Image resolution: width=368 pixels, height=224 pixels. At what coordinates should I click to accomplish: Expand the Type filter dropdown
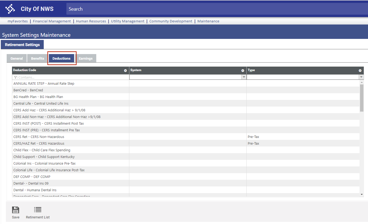click(x=361, y=77)
